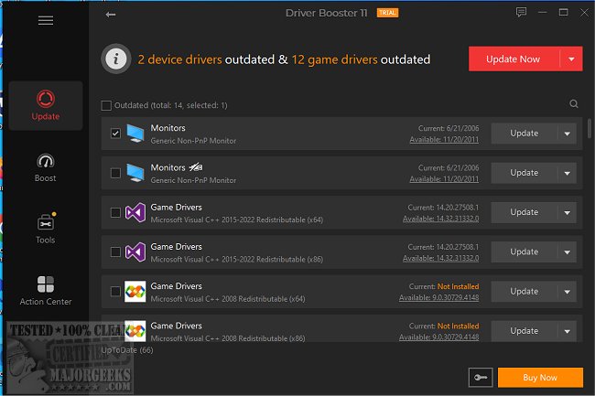The width and height of the screenshot is (595, 396).
Task: Expand dropdown for second Monitors Update
Action: 568,173
